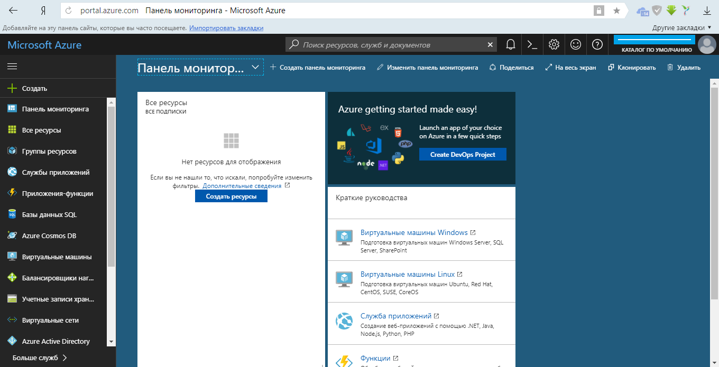Click the Create DevOps Project button
The height and width of the screenshot is (367, 719).
point(463,154)
